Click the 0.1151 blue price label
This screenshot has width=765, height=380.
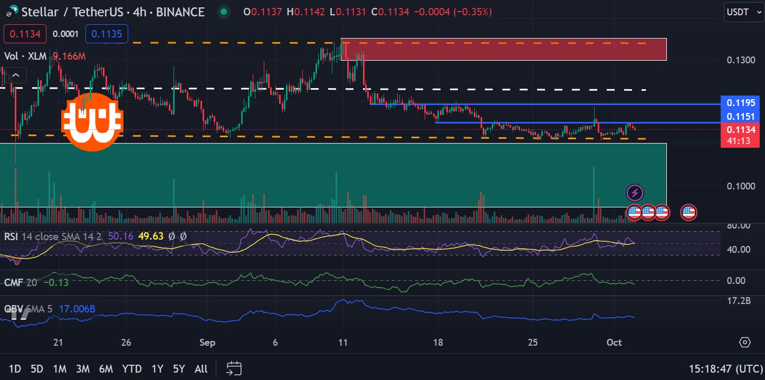click(x=741, y=116)
